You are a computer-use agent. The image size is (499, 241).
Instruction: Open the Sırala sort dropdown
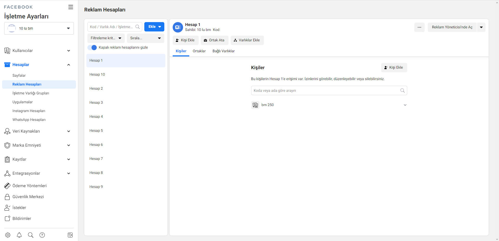click(146, 38)
